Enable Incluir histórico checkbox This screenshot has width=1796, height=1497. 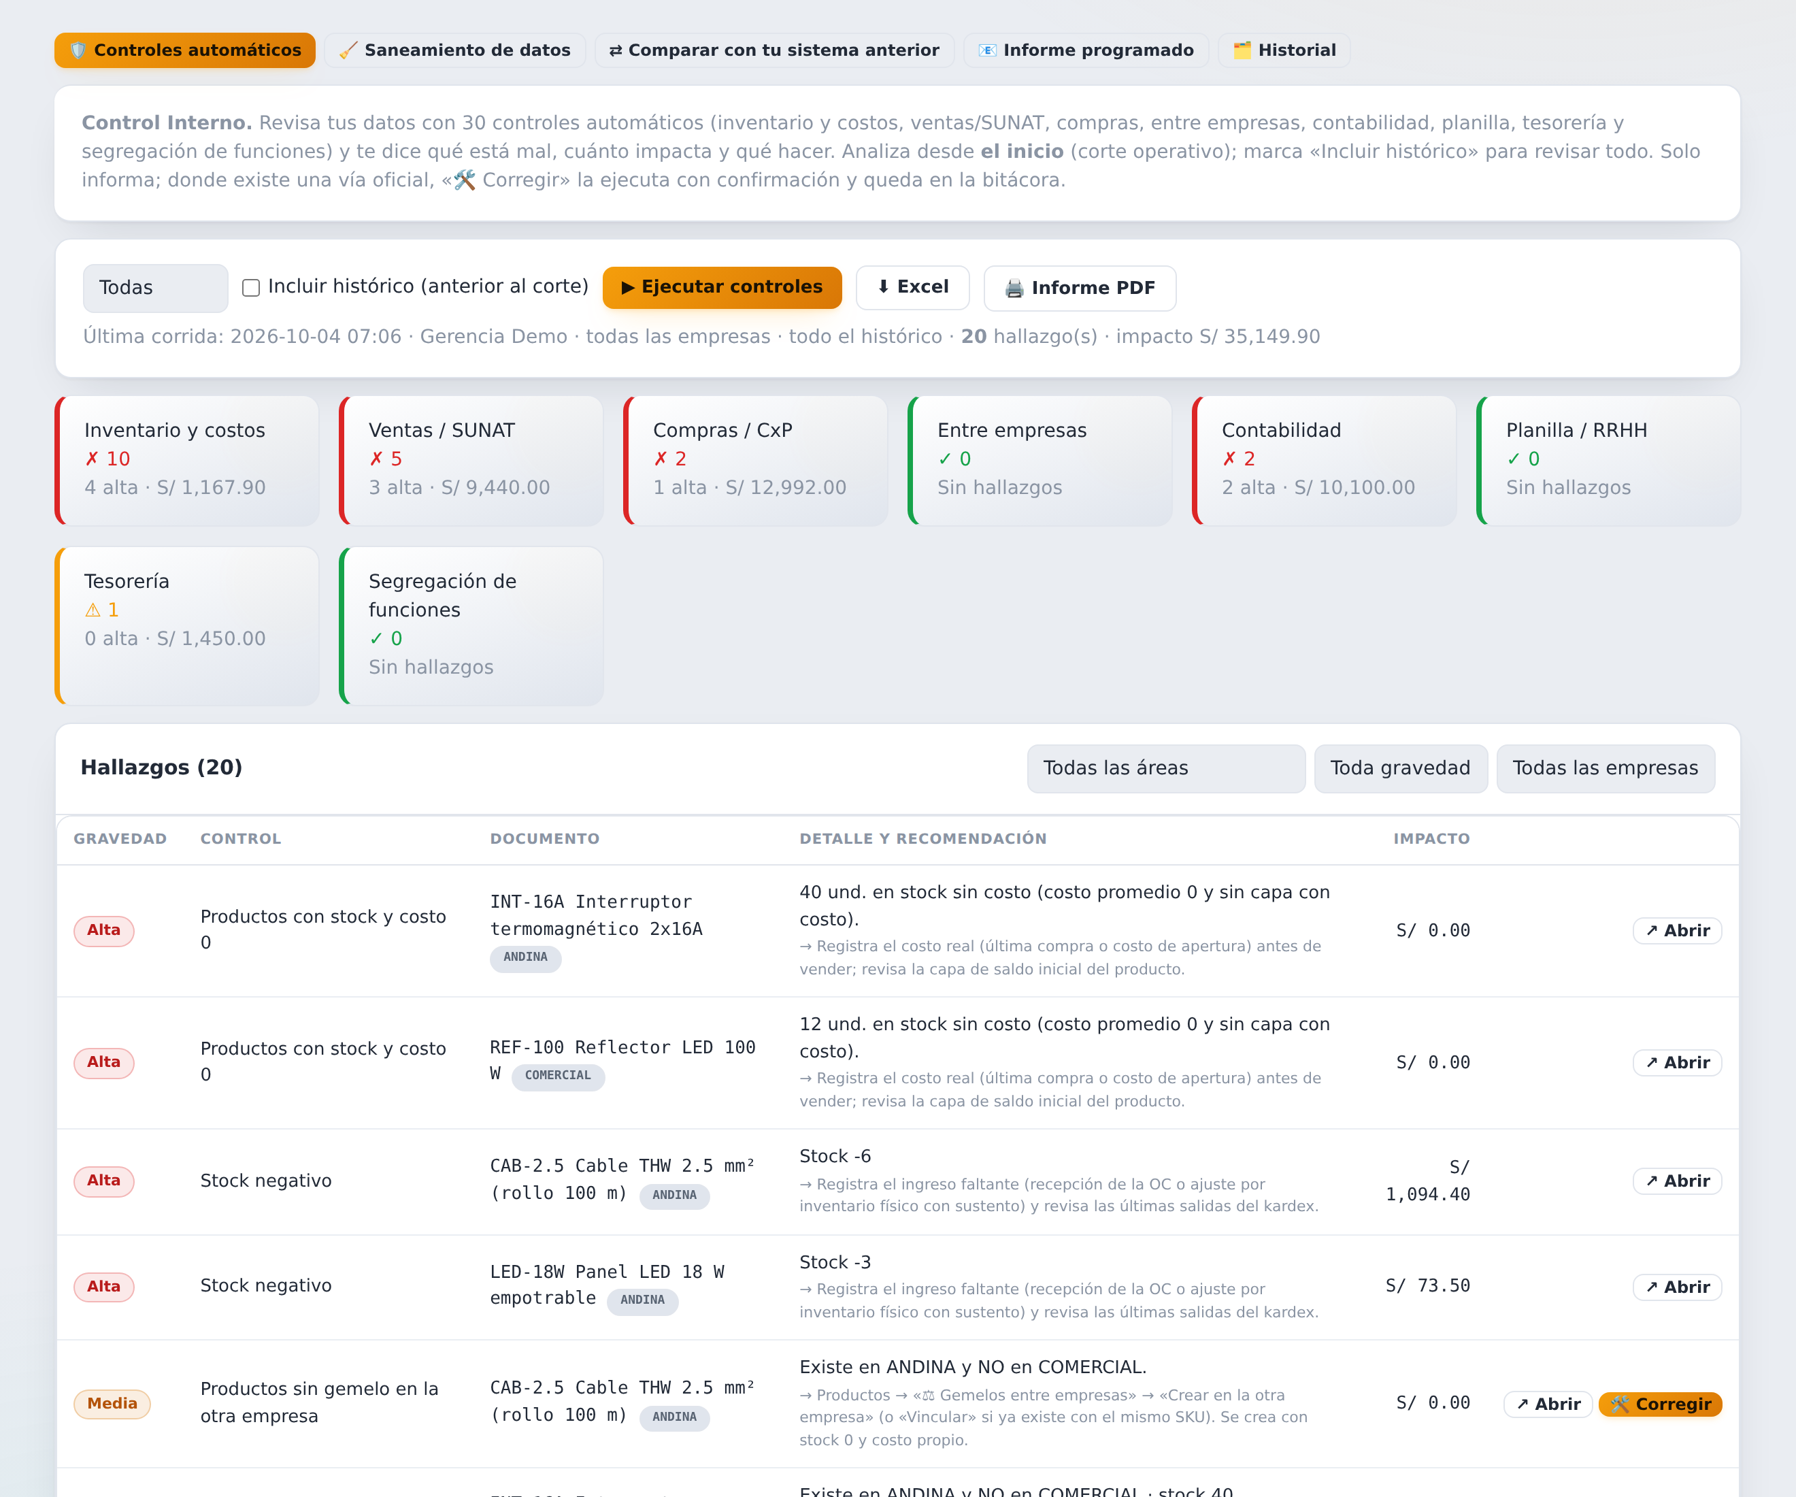pos(250,287)
